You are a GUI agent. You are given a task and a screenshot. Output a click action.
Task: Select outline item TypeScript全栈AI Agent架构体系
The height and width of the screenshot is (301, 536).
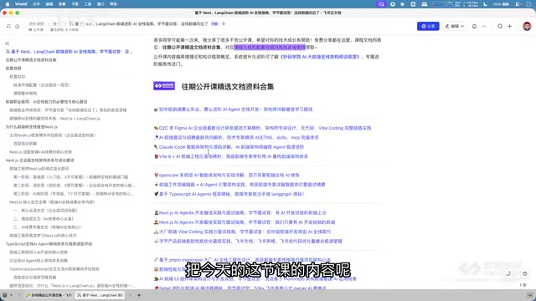tap(49, 243)
